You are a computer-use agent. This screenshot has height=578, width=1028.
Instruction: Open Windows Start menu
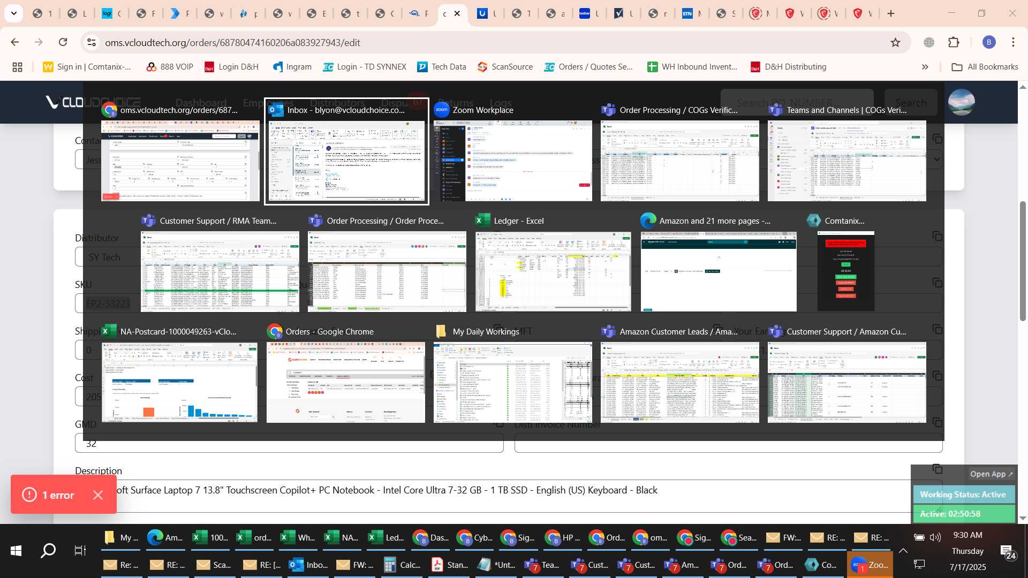pos(16,551)
